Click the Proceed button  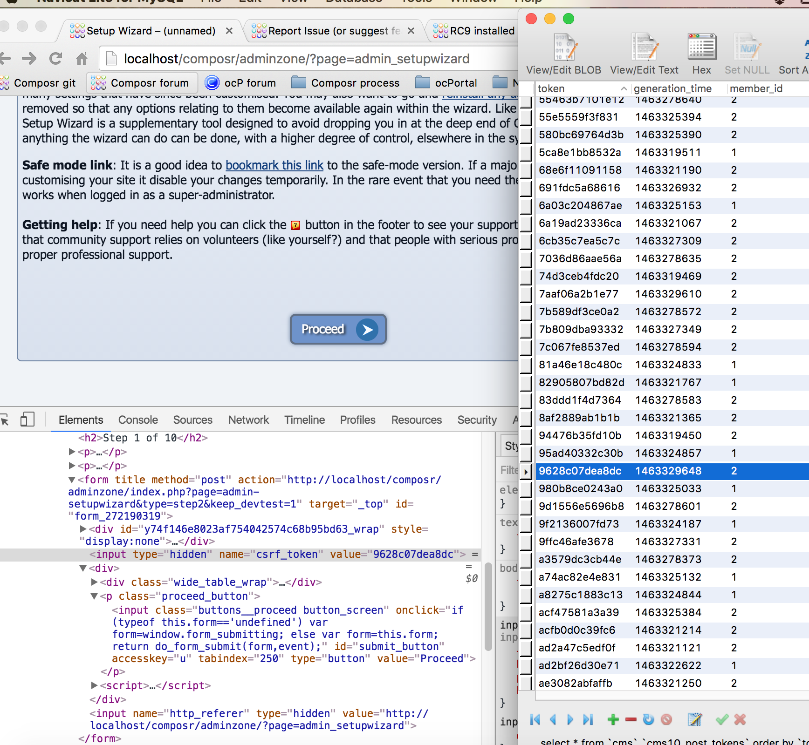point(338,329)
